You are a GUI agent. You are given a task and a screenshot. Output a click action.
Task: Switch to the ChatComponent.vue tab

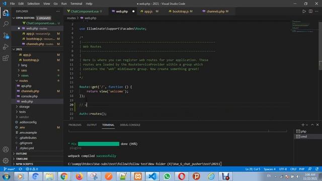(85, 11)
